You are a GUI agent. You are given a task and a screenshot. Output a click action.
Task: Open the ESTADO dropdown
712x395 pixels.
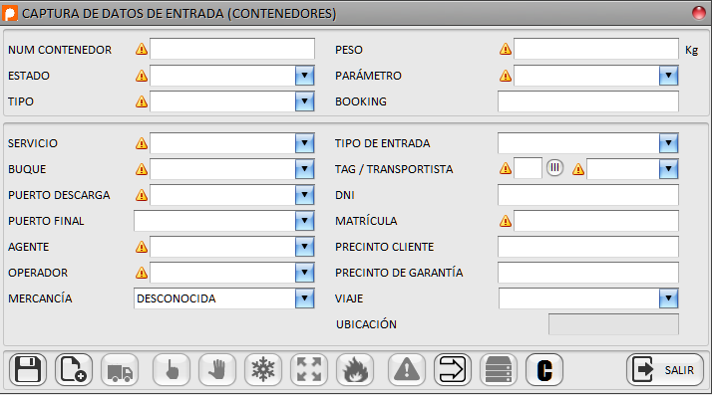[304, 76]
